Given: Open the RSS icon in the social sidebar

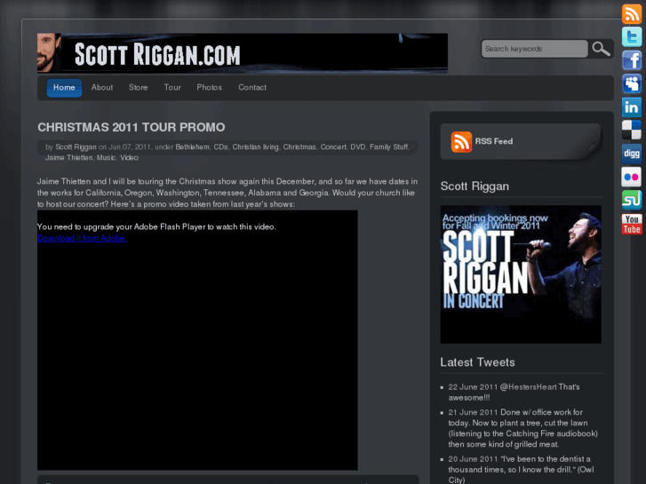Looking at the screenshot, I should pos(632,13).
